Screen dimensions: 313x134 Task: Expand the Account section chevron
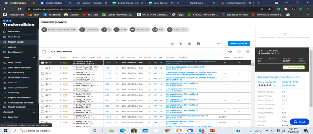[x=34, y=112]
